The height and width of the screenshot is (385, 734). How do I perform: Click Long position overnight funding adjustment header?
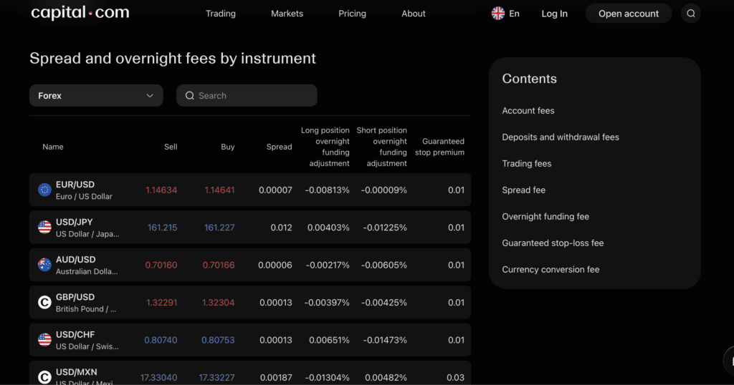325,147
